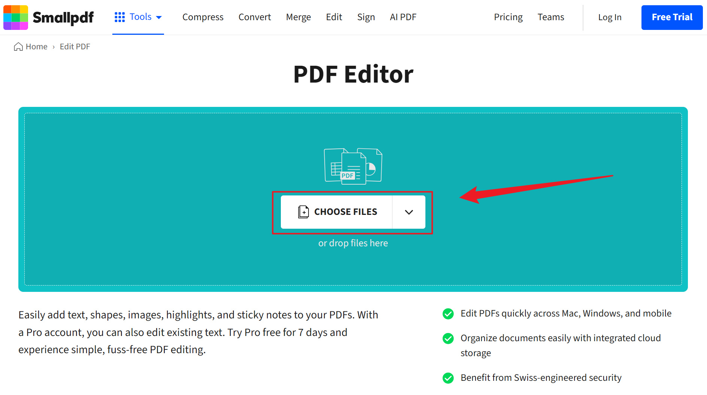This screenshot has height=395, width=707.
Task: Go to Home via the breadcrumb
Action: coord(31,47)
